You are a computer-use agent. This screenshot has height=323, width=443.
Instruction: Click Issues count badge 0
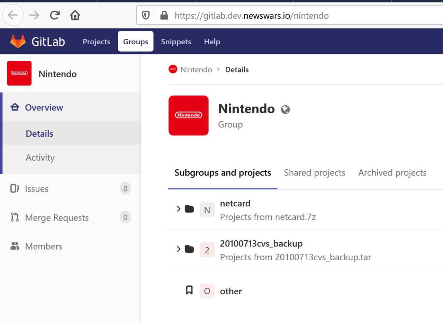[125, 189]
